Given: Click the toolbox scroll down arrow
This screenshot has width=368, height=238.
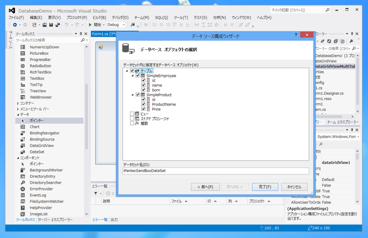Looking at the screenshot, I should 87,214.
